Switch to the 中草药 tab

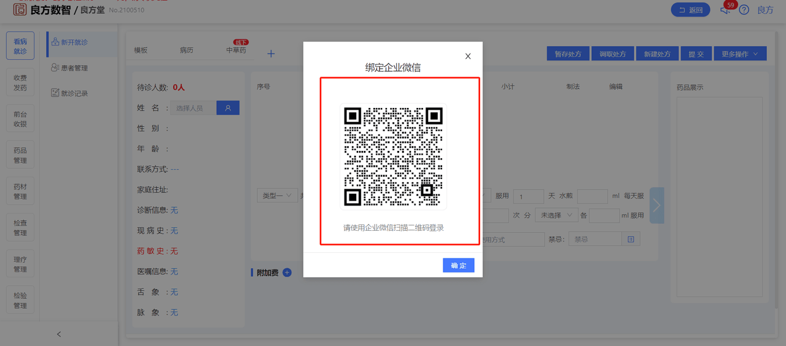tap(236, 50)
